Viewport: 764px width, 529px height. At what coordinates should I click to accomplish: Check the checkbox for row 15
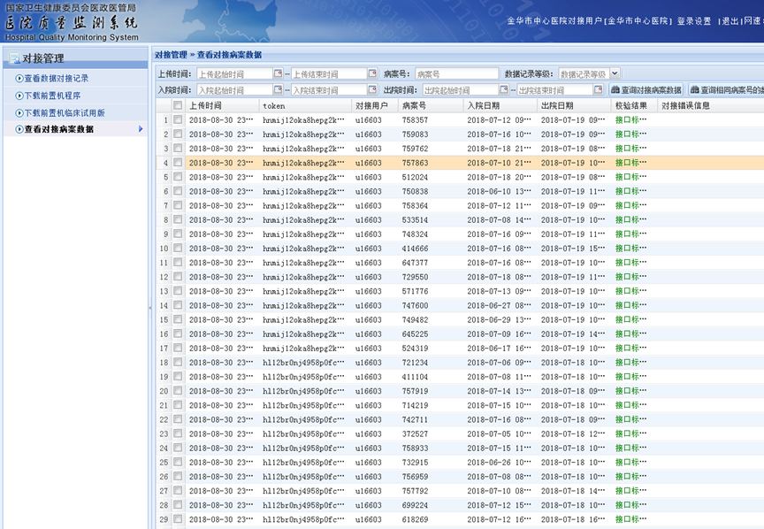pos(178,319)
